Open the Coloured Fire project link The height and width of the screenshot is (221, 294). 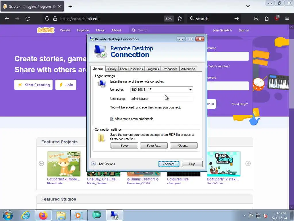(x=178, y=179)
